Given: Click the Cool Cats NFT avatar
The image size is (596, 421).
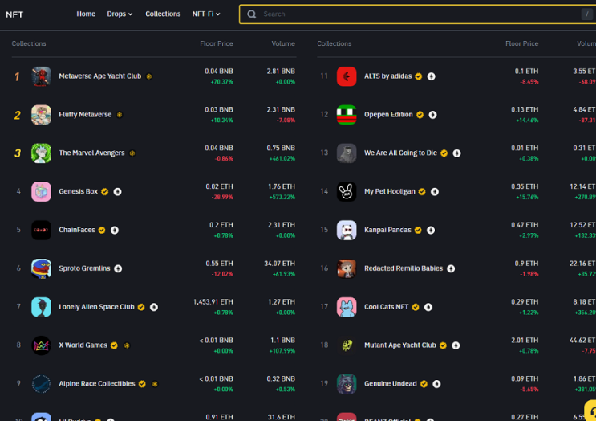Looking at the screenshot, I should pyautogui.click(x=347, y=307).
